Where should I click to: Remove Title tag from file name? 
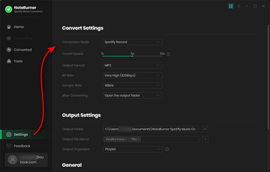(138, 139)
